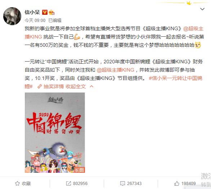Click the paperclip icon beside 抽奖详情
This screenshot has height=189, width=211.
tap(40, 86)
